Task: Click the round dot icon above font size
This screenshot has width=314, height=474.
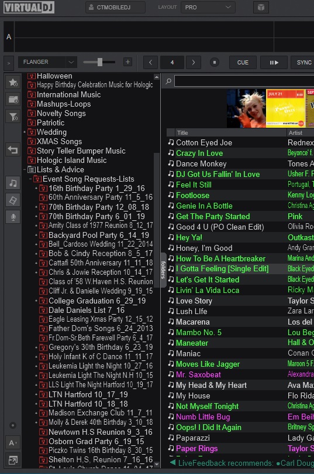Action: [x=13, y=425]
